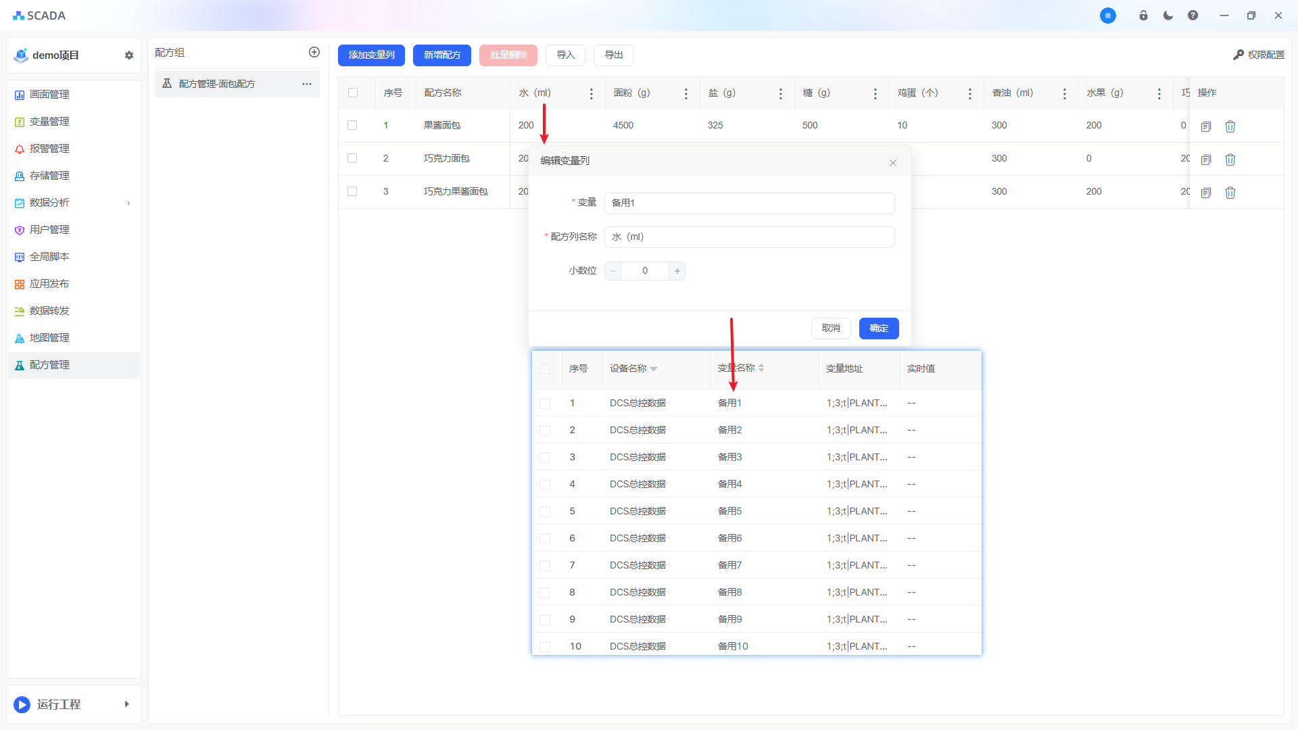This screenshot has height=730, width=1298.
Task: Open the 权限配置 key icon
Action: (1239, 55)
